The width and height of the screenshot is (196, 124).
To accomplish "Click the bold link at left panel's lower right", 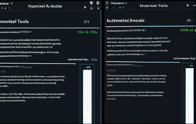I will coord(83,60).
